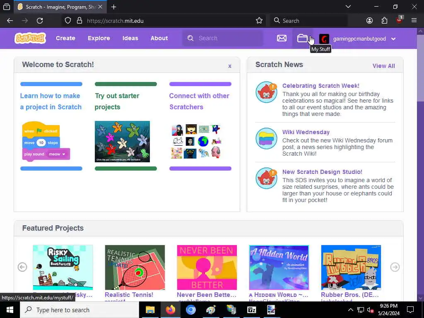424x318 pixels.
Task: Open Rubber Bros project thumbnail
Action: [x=351, y=267]
